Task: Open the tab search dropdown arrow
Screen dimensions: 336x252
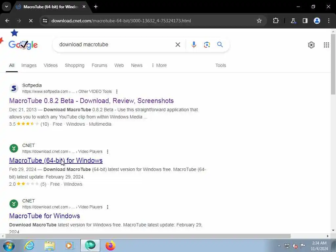Action: coord(7,7)
